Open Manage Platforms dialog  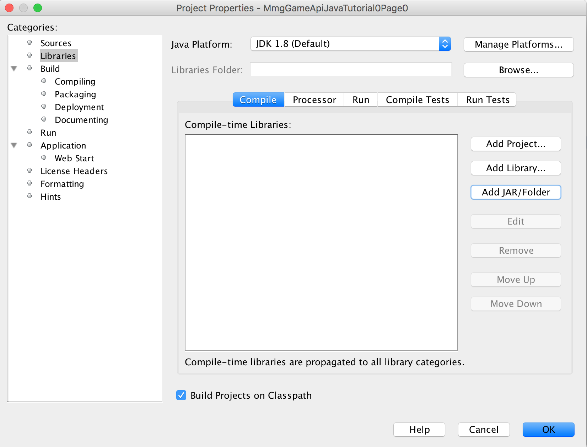(x=518, y=44)
